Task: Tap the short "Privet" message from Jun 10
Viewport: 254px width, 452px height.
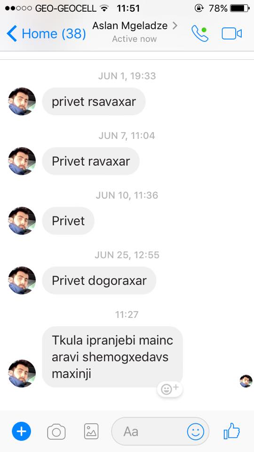Action: click(x=68, y=221)
